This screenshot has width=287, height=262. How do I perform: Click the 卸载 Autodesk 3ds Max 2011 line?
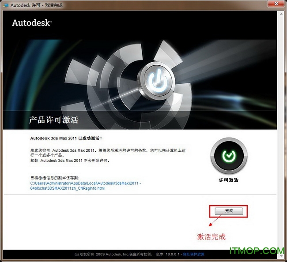point(70,161)
